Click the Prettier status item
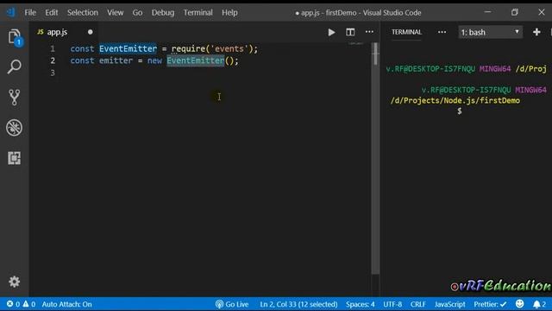The height and width of the screenshot is (311, 552). (x=490, y=304)
